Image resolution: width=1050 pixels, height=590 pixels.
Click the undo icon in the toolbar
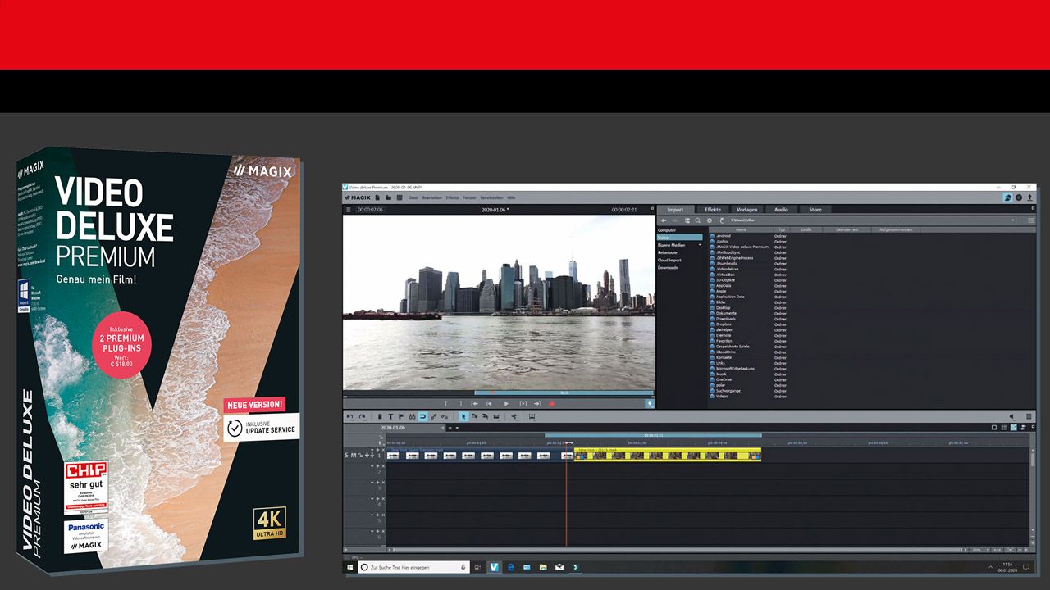click(x=350, y=416)
